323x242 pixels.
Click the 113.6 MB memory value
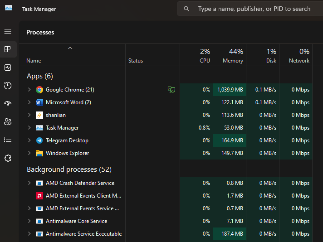click(x=232, y=115)
